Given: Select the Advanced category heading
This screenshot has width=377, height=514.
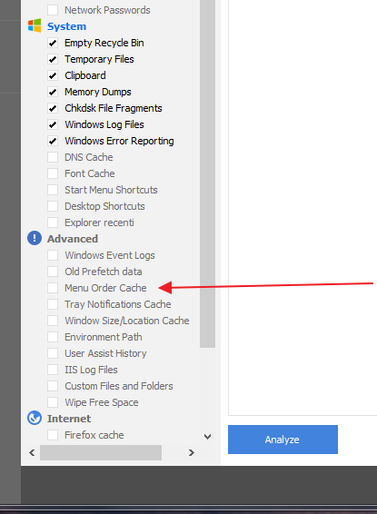Looking at the screenshot, I should coord(73,239).
